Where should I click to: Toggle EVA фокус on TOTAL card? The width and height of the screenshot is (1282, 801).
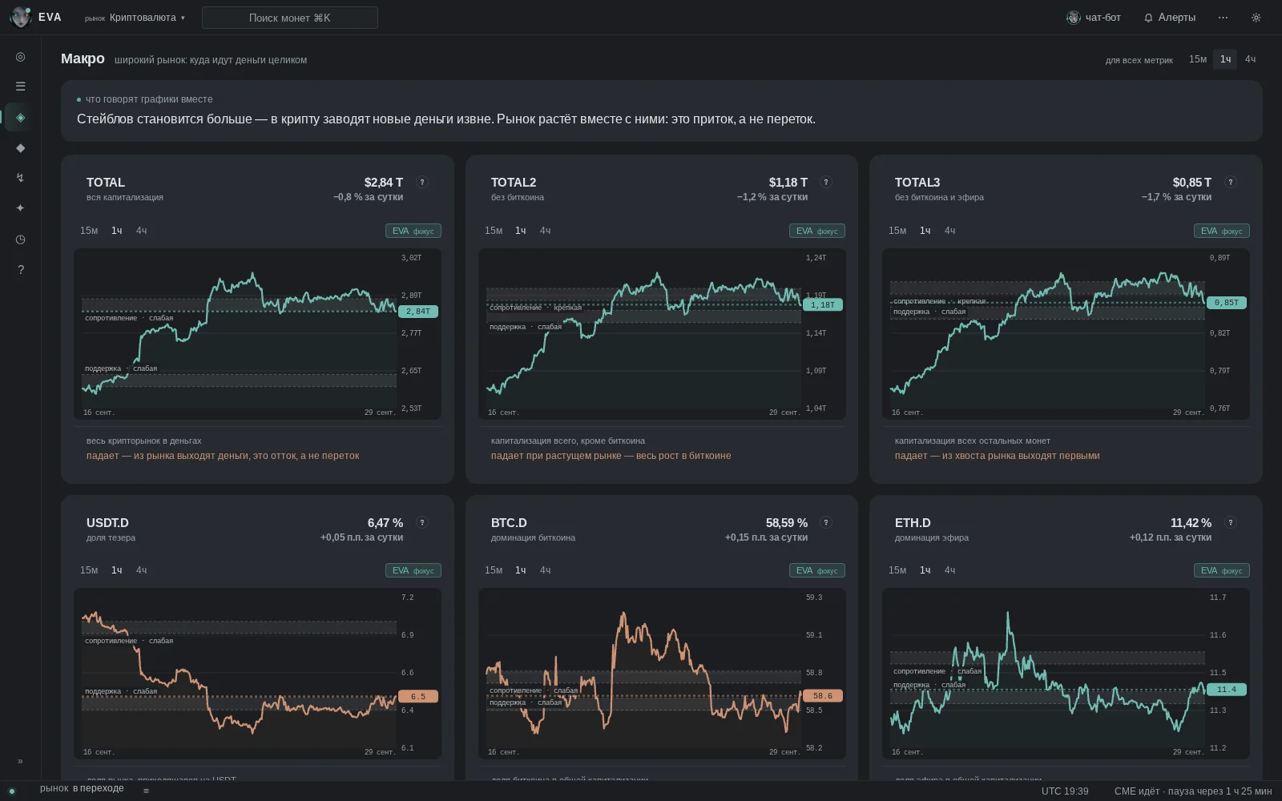click(413, 231)
